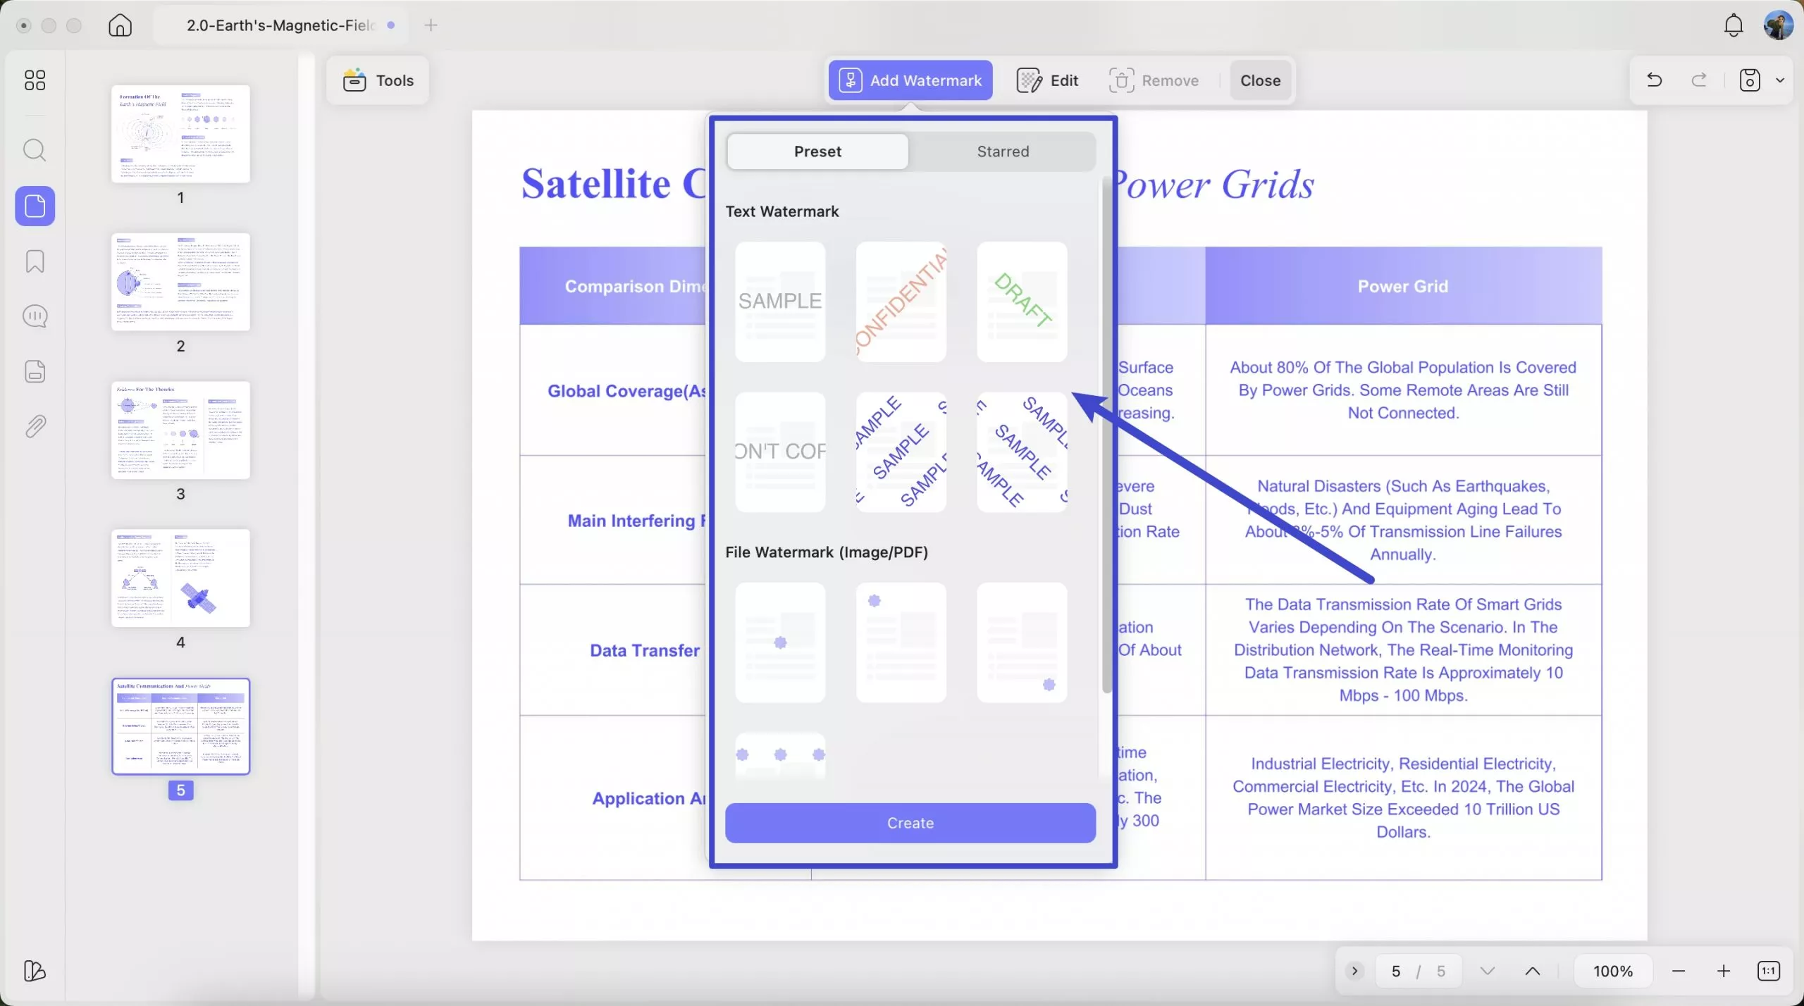Open page 2 thumbnail

180,282
